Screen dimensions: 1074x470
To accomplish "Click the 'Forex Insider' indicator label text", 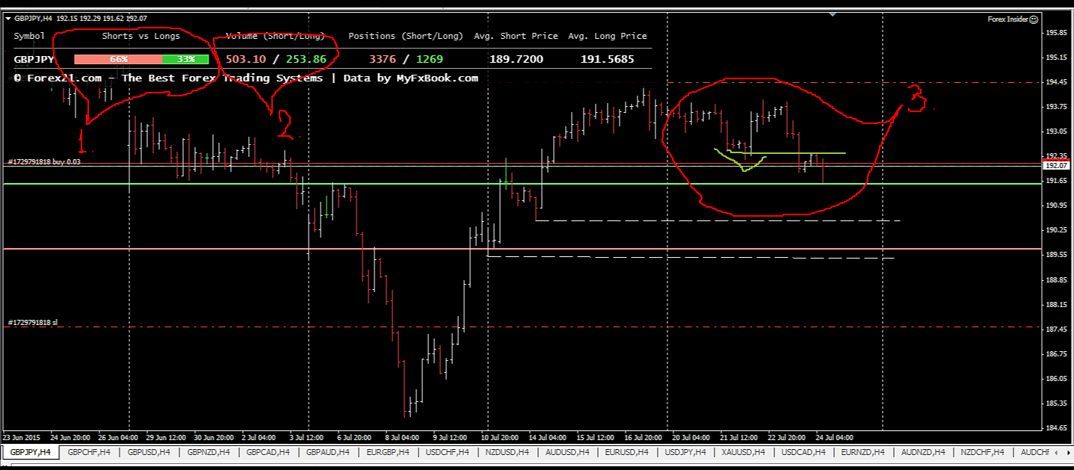I will point(1007,20).
